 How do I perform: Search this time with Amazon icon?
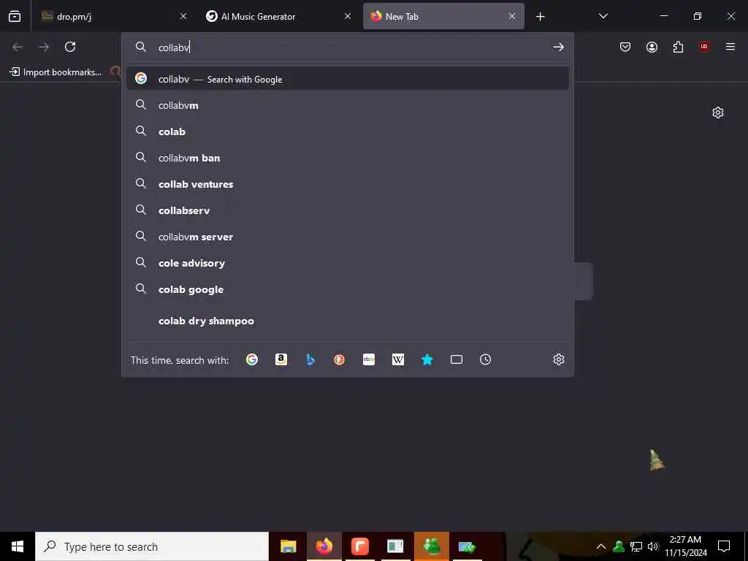pyautogui.click(x=281, y=359)
